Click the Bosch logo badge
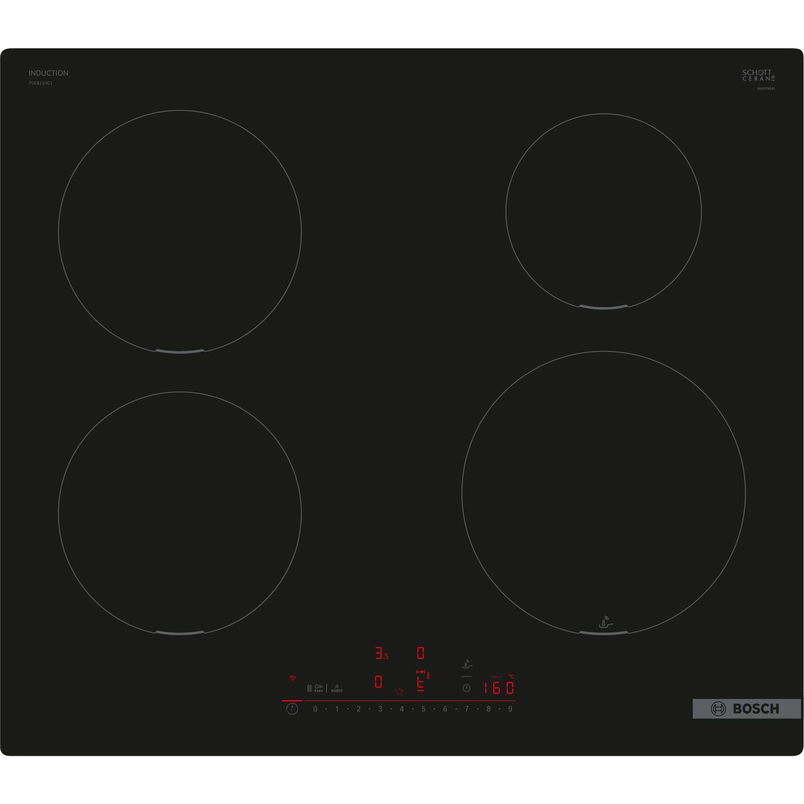Viewport: 804px width, 804px height. 746,709
